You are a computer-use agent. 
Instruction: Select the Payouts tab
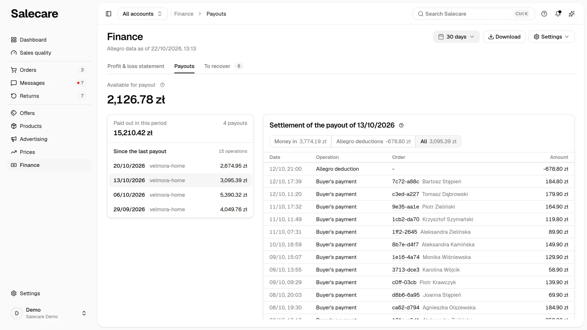click(184, 66)
